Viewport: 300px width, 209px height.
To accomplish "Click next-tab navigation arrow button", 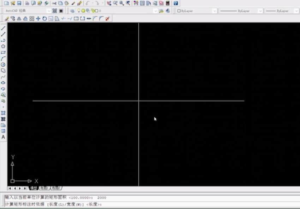I will (x=20, y=188).
